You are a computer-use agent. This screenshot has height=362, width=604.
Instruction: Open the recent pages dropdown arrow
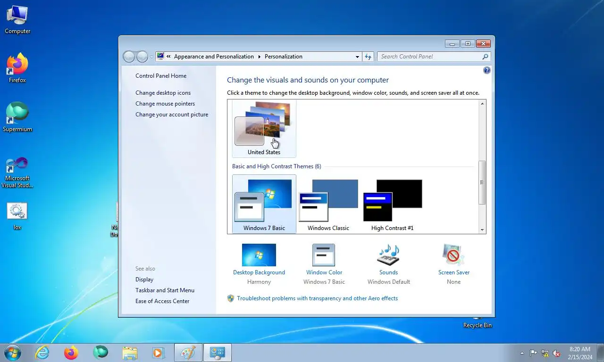[151, 57]
